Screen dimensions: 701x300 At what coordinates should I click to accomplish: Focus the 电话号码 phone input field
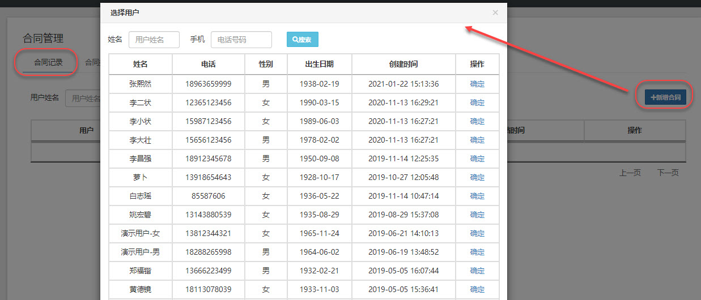[x=241, y=40]
